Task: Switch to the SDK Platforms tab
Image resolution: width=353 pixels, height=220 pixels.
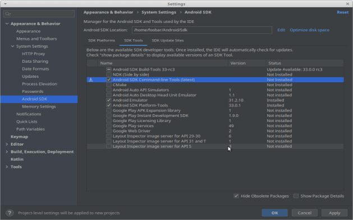Action: (102, 40)
